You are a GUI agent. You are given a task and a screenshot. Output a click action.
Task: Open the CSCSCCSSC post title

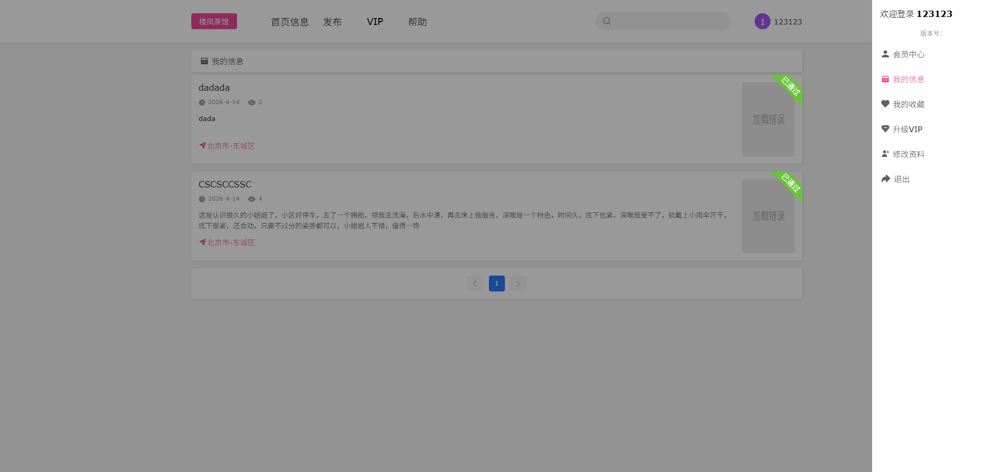coord(225,184)
